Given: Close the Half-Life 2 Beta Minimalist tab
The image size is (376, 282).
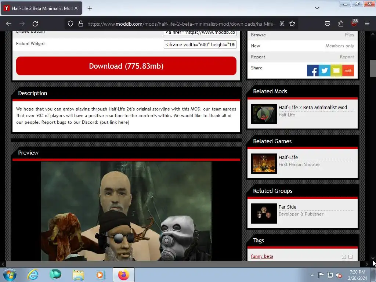Looking at the screenshot, I should tap(76, 8).
